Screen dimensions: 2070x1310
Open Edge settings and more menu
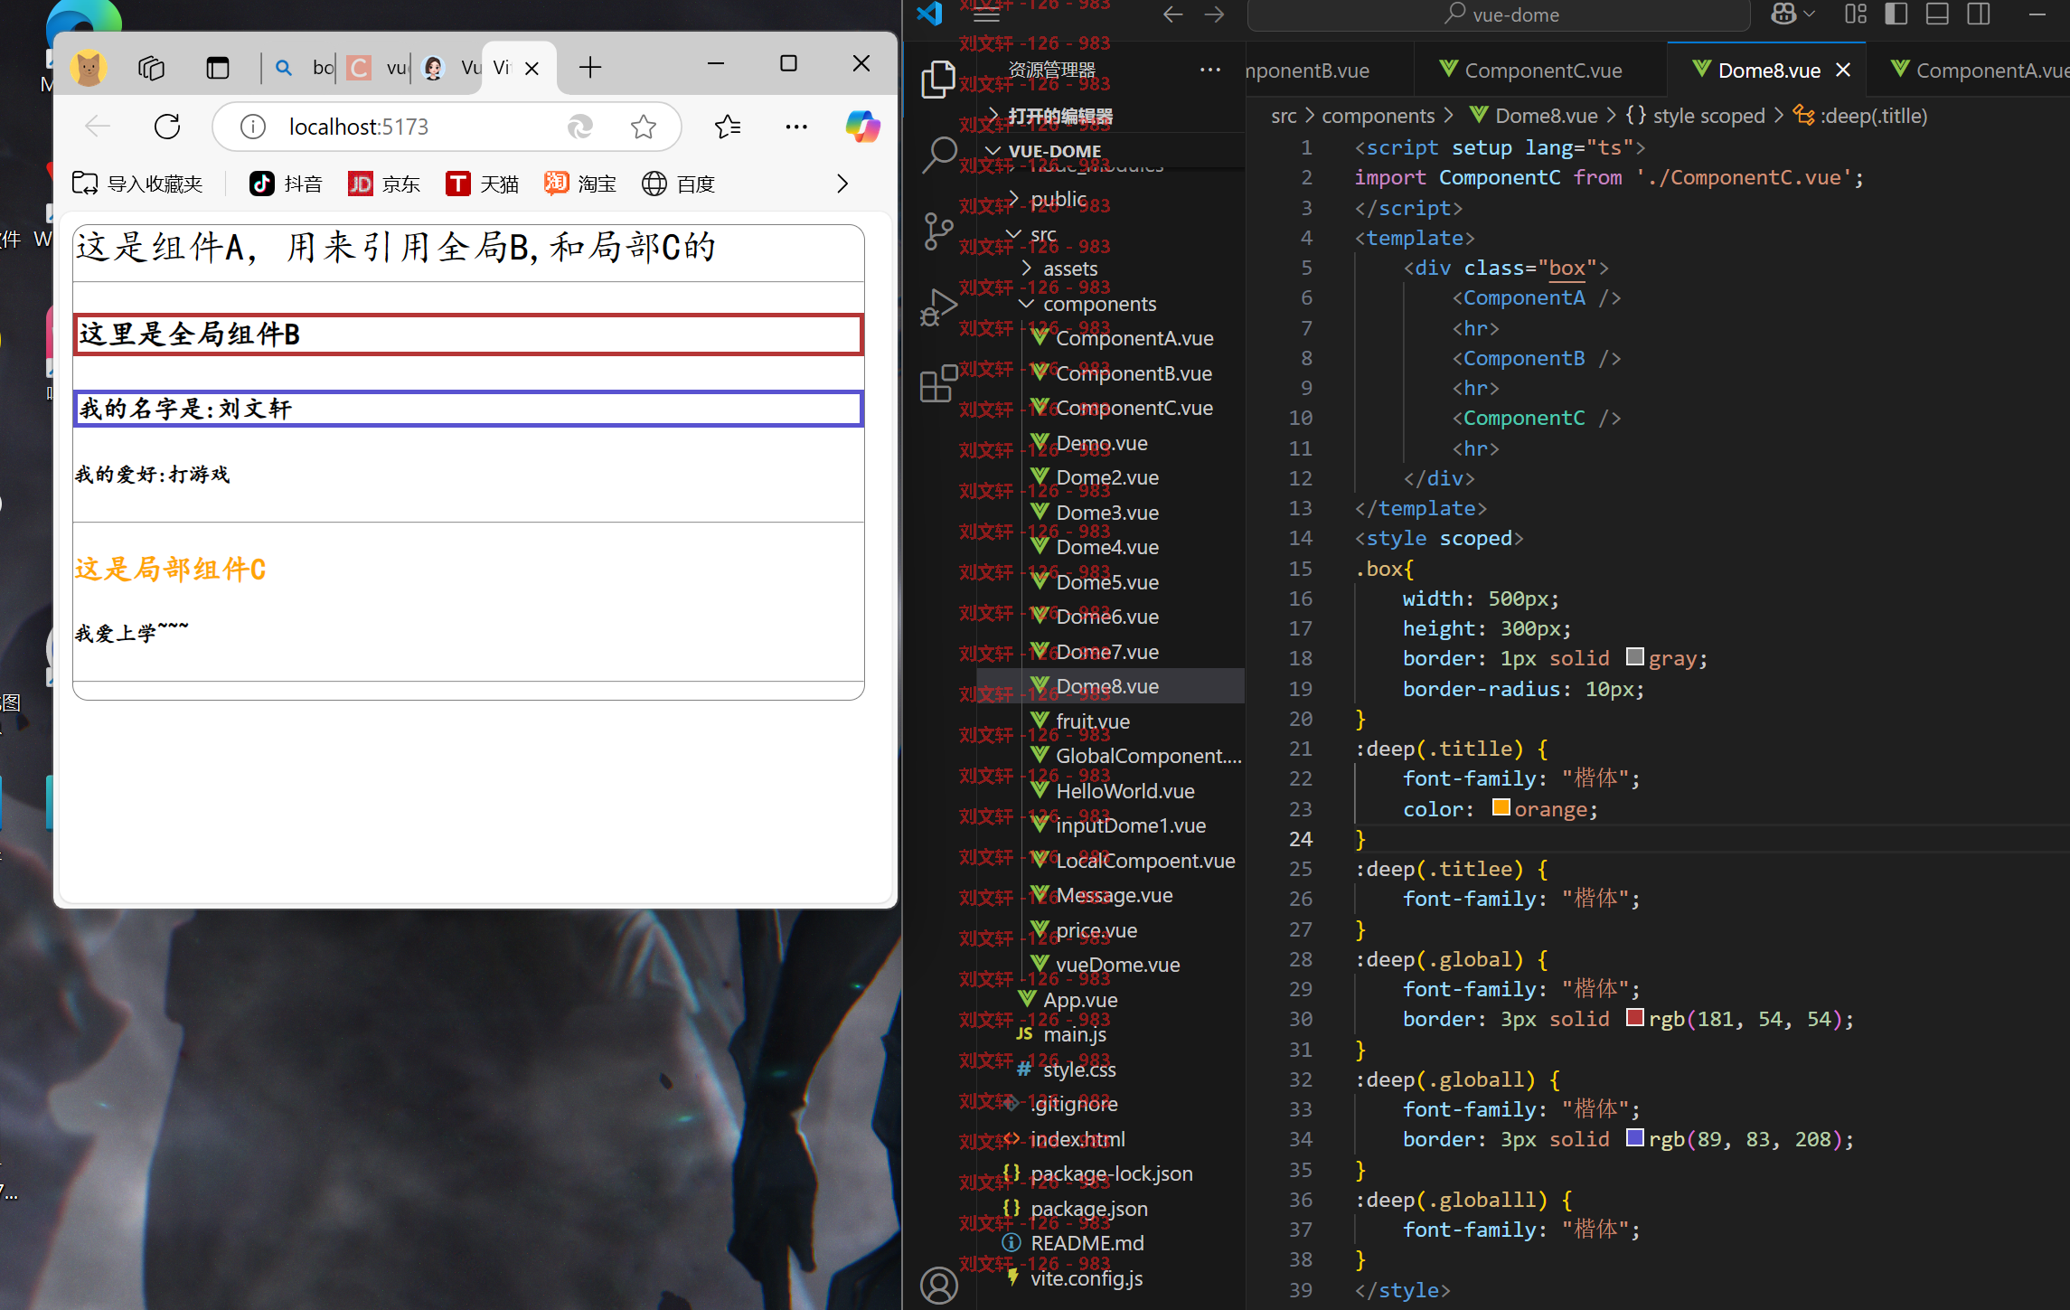click(796, 127)
